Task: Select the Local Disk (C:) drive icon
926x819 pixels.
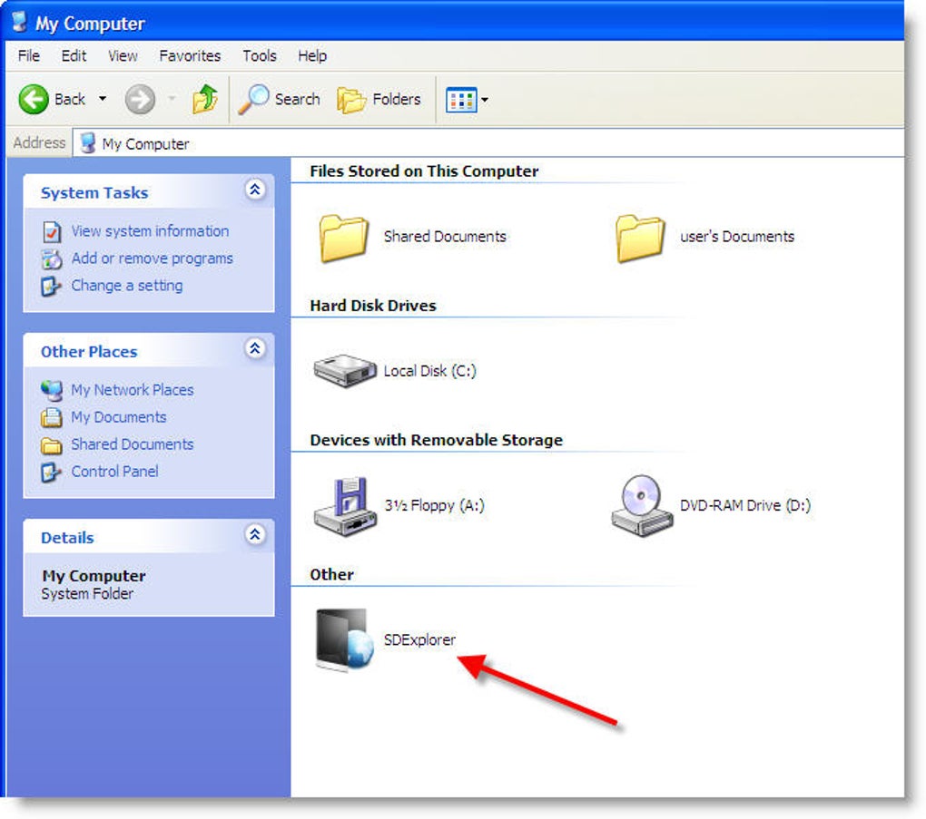Action: [345, 371]
